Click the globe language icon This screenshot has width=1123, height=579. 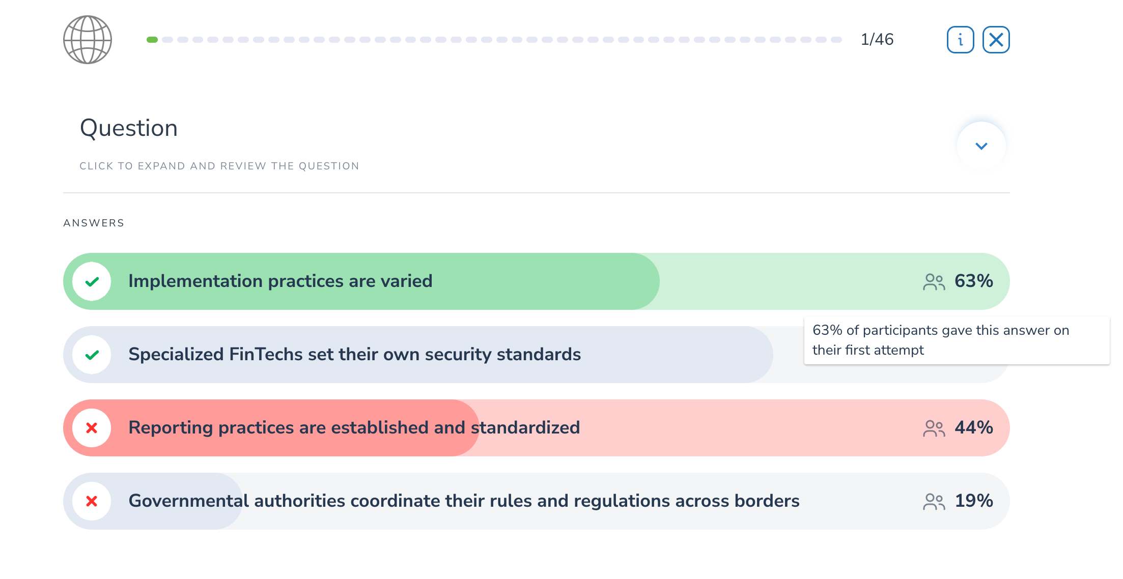[88, 40]
